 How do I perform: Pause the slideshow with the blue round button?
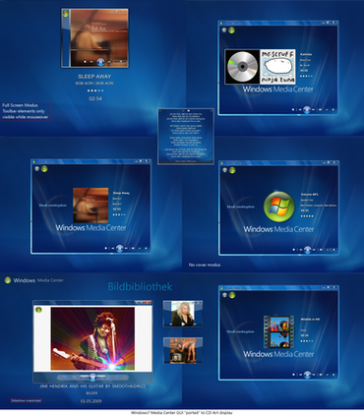(x=92, y=377)
